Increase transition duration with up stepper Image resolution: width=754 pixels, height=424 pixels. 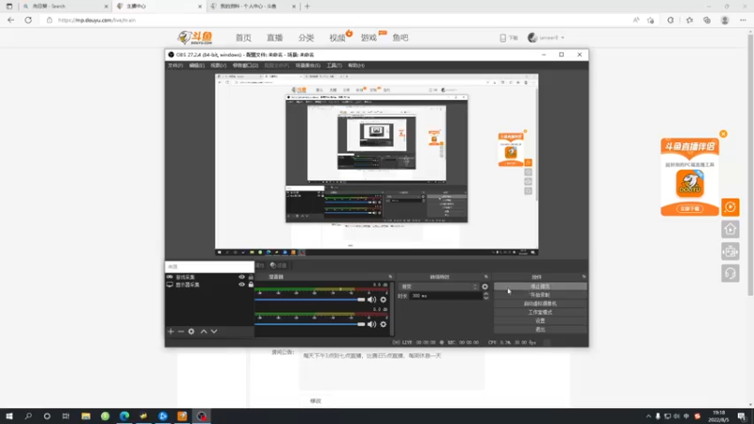pyautogui.click(x=485, y=294)
